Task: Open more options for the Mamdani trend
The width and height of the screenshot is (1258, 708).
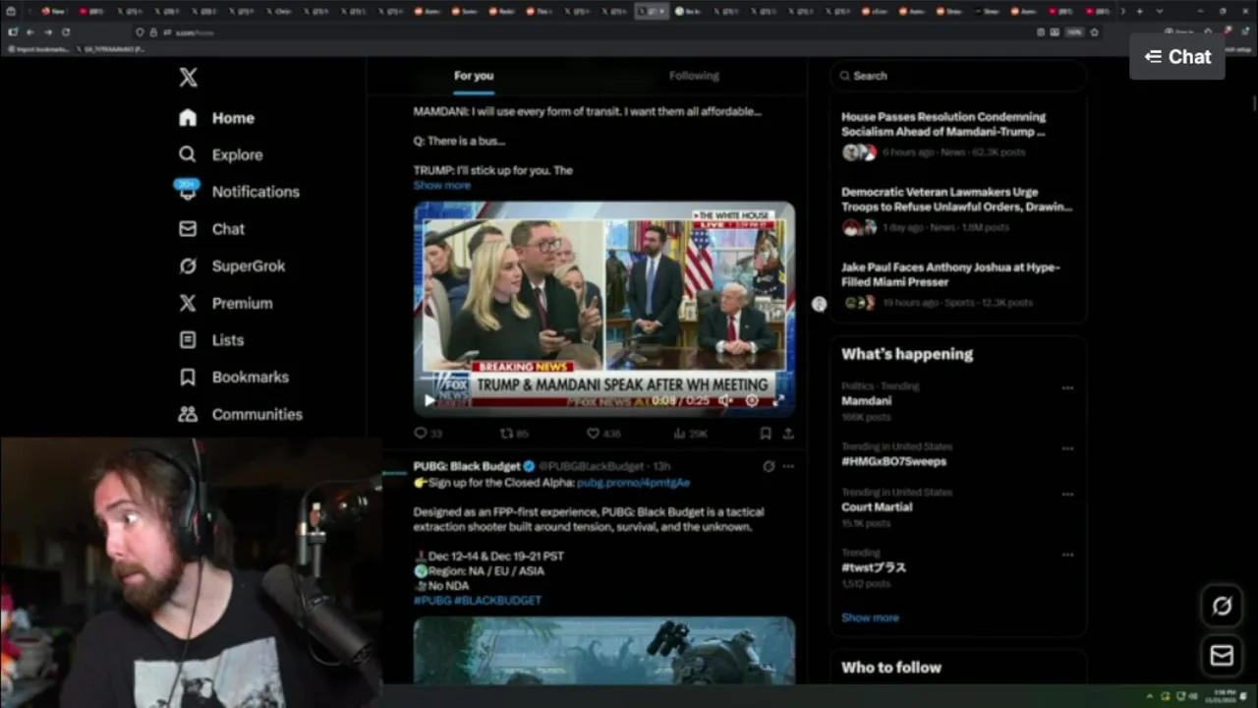Action: coord(1067,387)
